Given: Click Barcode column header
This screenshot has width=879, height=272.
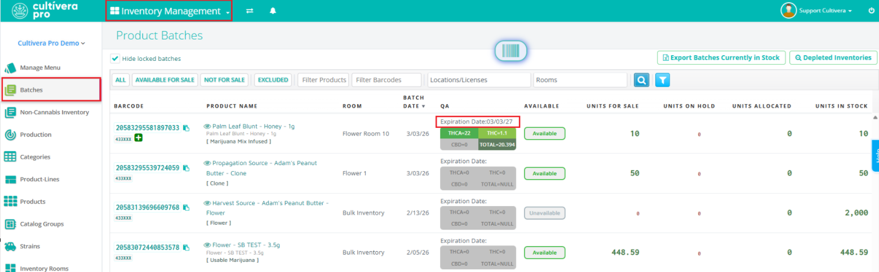Looking at the screenshot, I should tap(129, 106).
